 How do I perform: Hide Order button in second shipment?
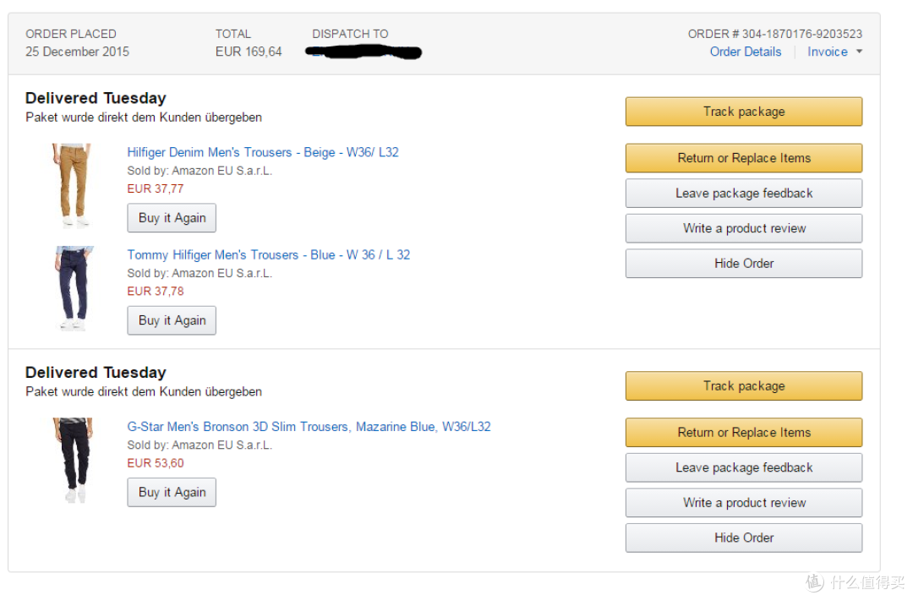pyautogui.click(x=744, y=538)
